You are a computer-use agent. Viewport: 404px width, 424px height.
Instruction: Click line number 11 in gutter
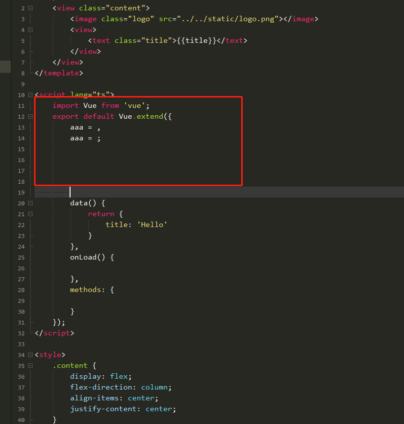pos(21,106)
